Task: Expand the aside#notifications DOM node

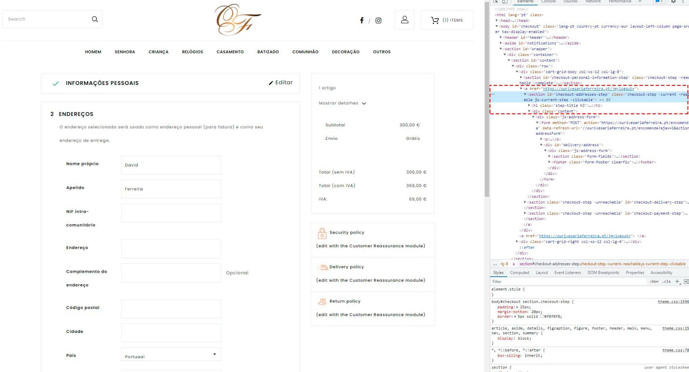Action: point(501,43)
